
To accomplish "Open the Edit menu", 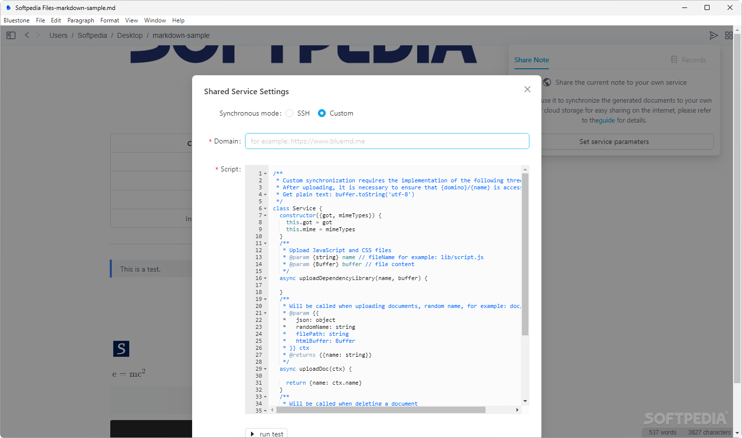I will (x=56, y=20).
